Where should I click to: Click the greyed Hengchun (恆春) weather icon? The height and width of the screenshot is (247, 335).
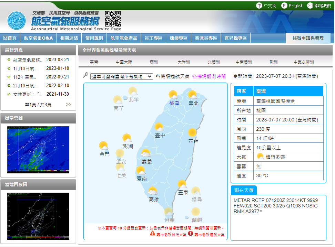click(169, 212)
